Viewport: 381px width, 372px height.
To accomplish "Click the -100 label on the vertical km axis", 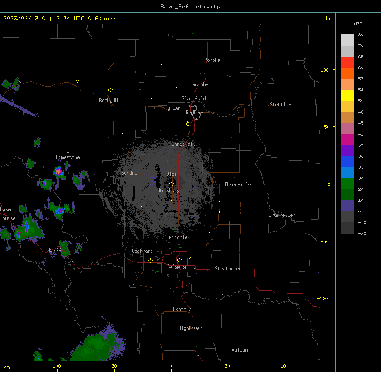I will coord(323,298).
